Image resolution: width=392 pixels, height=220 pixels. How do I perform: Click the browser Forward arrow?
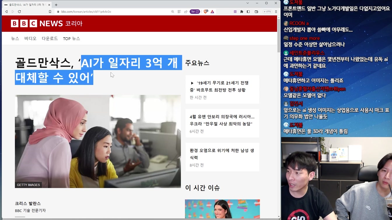13,12
